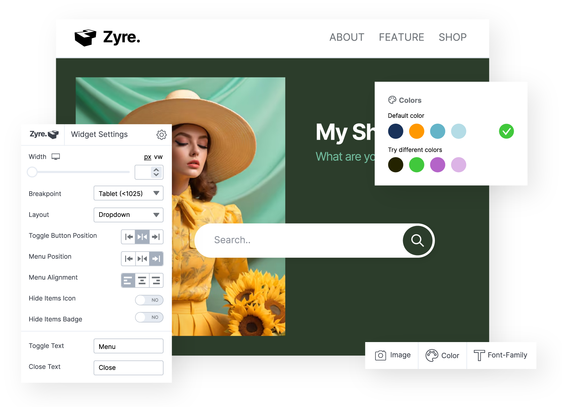Click the Image button
Screen dimensions: 562x407
pyautogui.click(x=393, y=355)
